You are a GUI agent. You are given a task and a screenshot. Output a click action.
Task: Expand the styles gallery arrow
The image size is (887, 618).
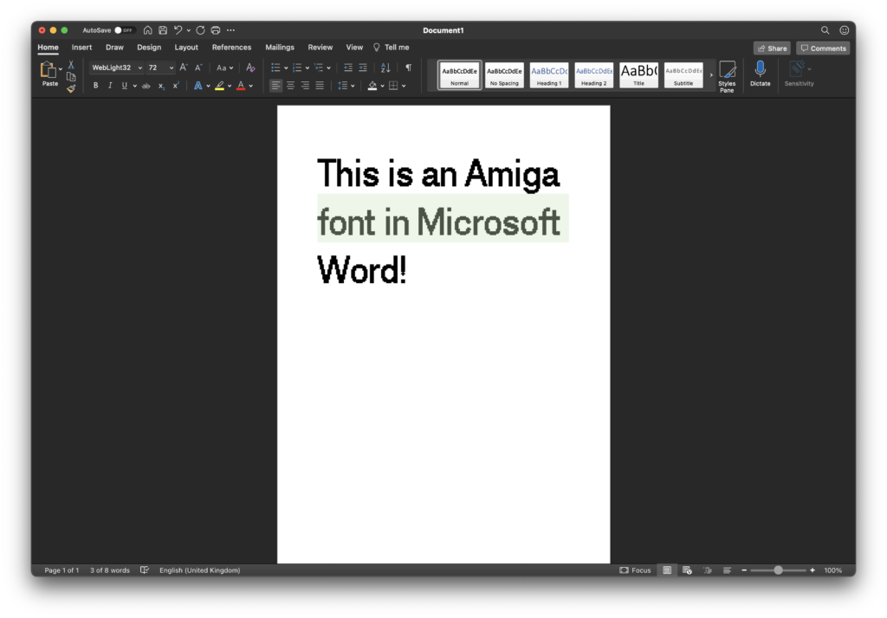click(711, 75)
